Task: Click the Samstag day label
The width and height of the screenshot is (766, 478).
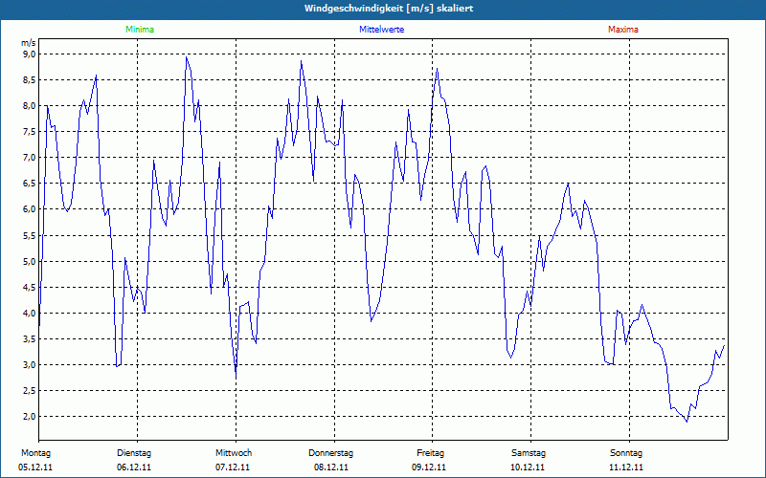Action: click(x=529, y=453)
